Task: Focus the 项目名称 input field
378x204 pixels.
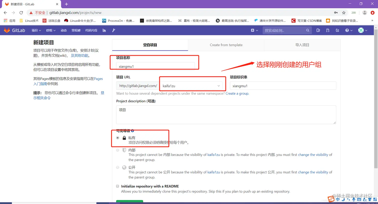Action: click(x=155, y=66)
